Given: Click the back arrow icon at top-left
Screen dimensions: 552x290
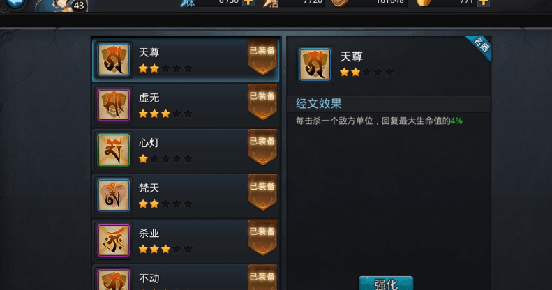Looking at the screenshot, I should tap(15, 3).
